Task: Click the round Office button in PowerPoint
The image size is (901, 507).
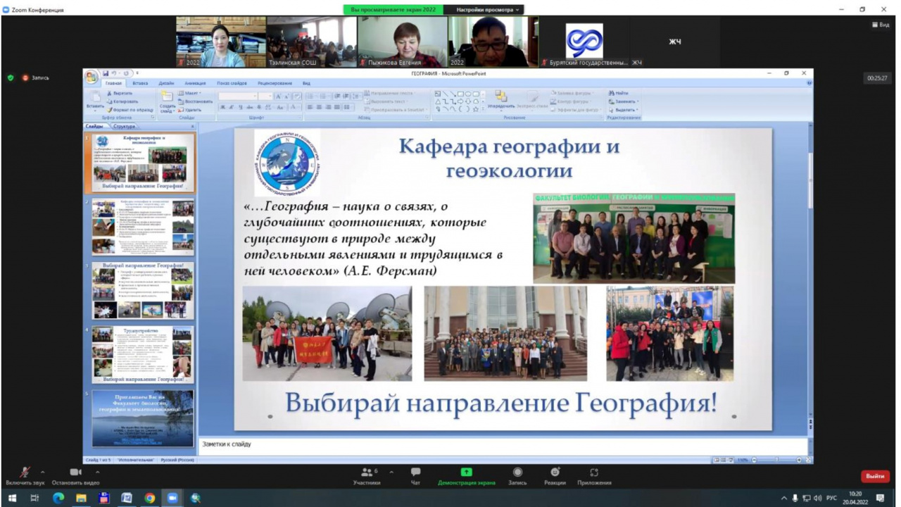Action: point(92,77)
